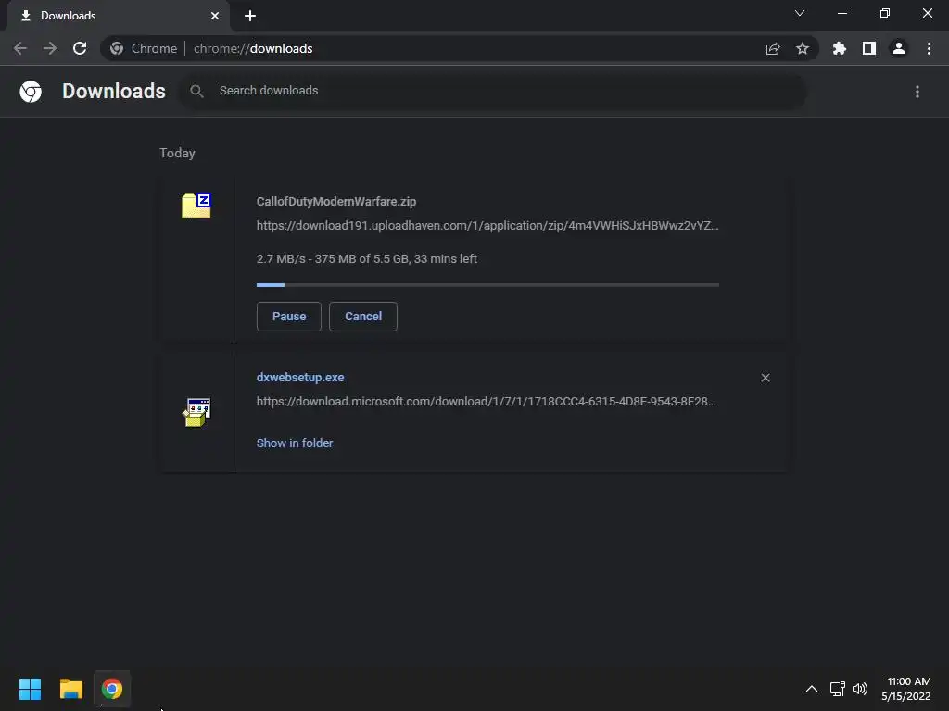Open the Downloads page more actions menu
This screenshot has width=949, height=711.
point(917,92)
